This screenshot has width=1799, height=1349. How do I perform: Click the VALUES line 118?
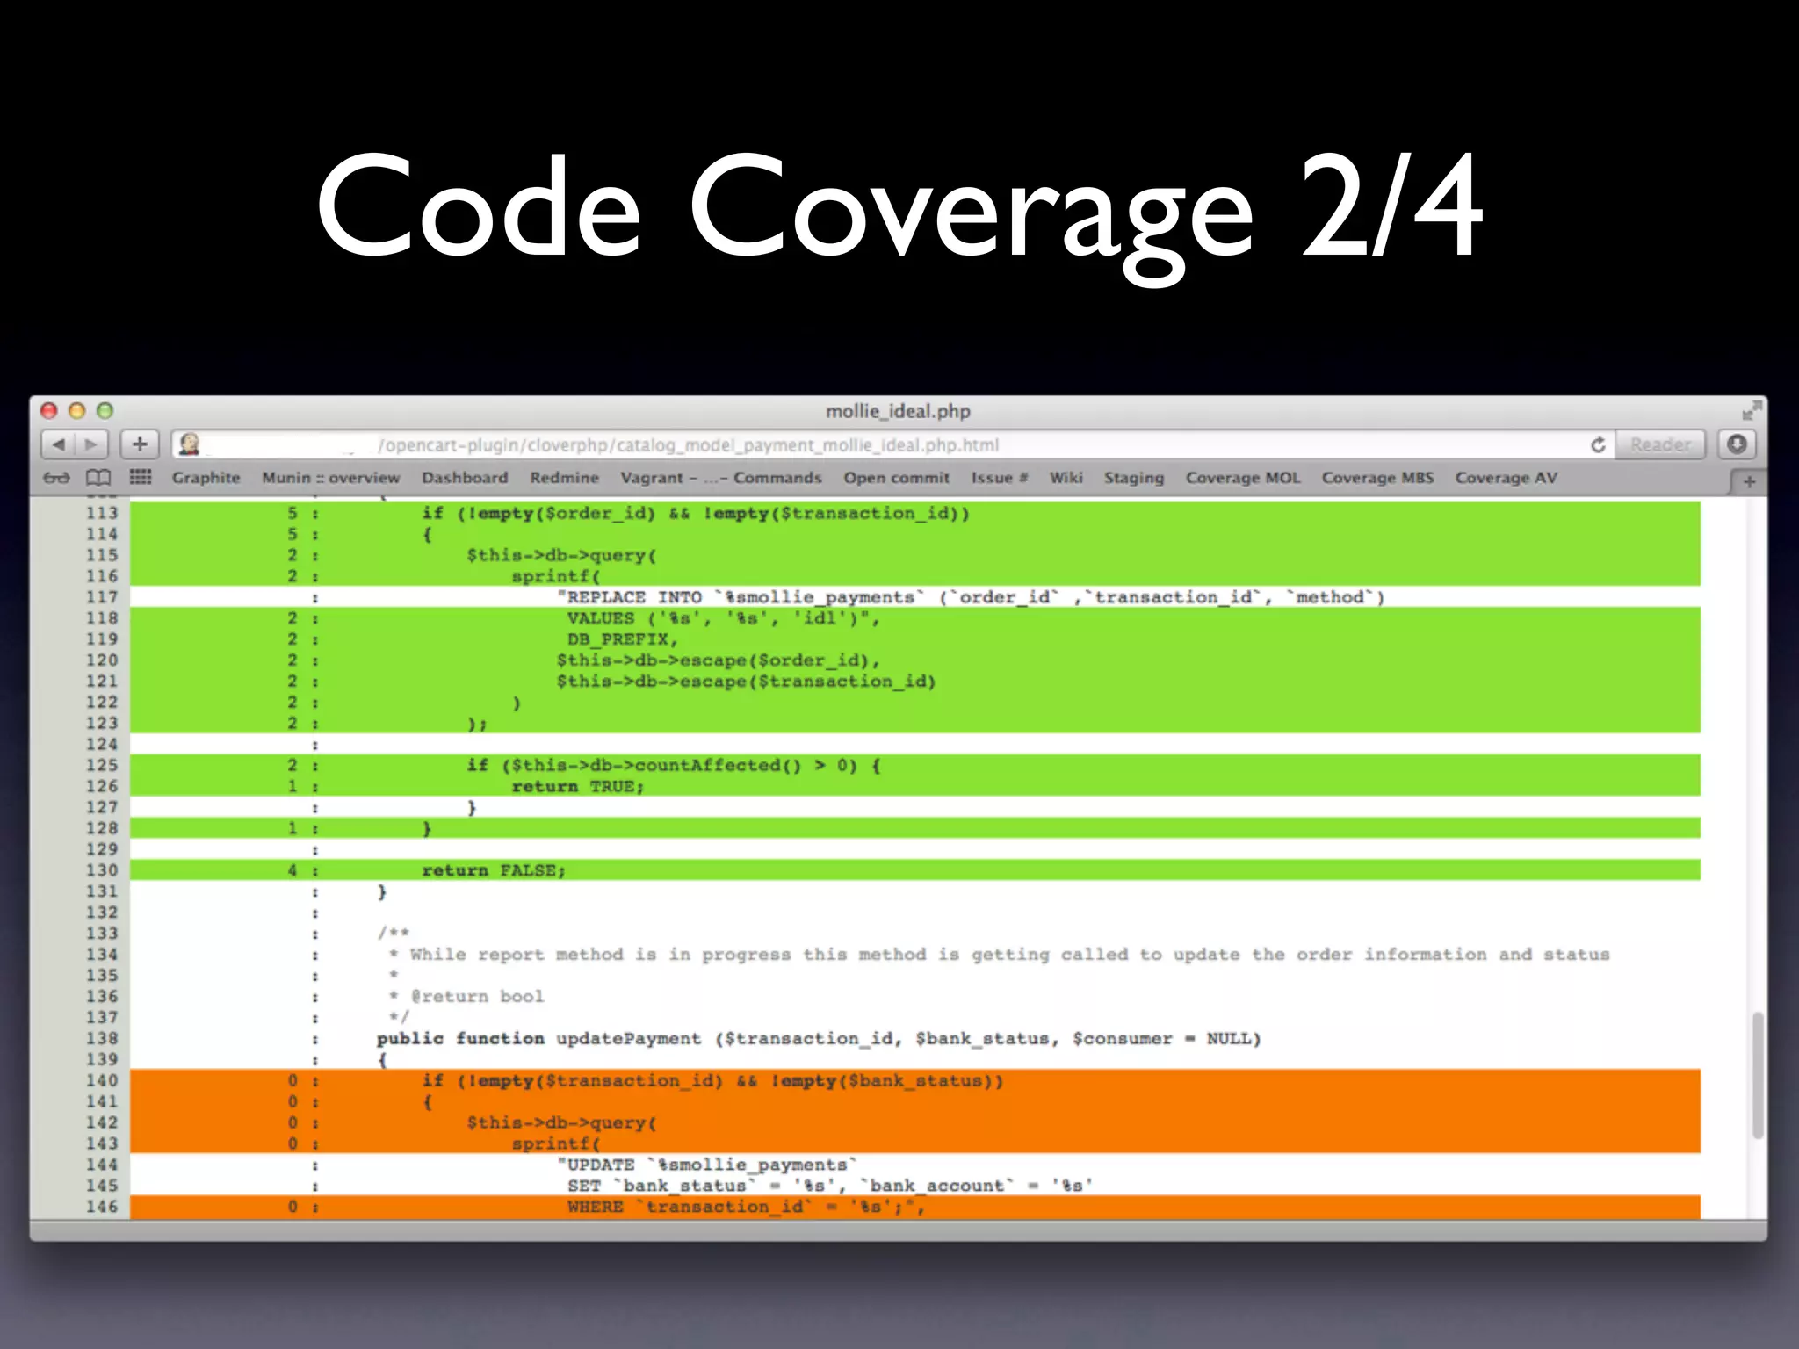click(x=723, y=618)
